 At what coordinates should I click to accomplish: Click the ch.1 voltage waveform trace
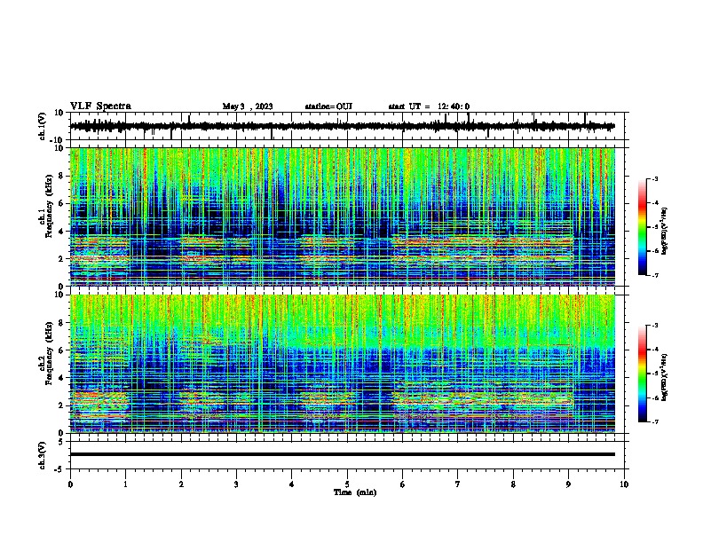coord(342,126)
